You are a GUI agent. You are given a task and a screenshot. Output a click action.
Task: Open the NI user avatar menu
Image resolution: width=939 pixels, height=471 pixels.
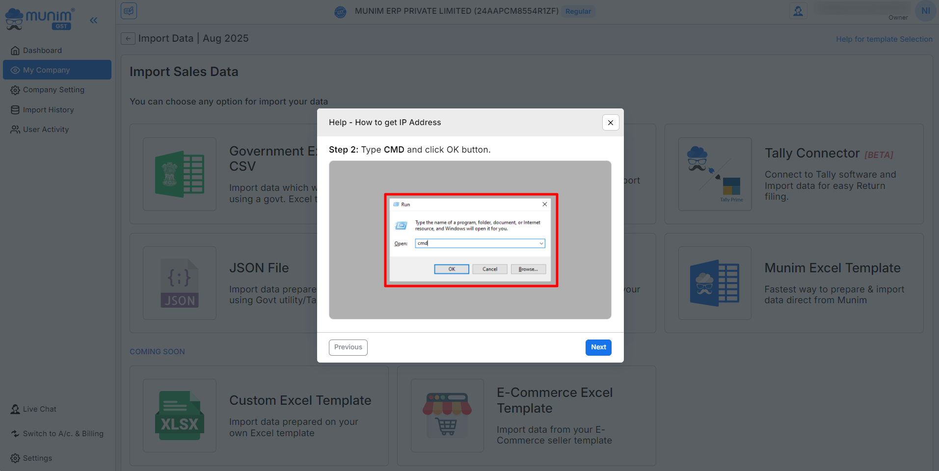point(925,11)
